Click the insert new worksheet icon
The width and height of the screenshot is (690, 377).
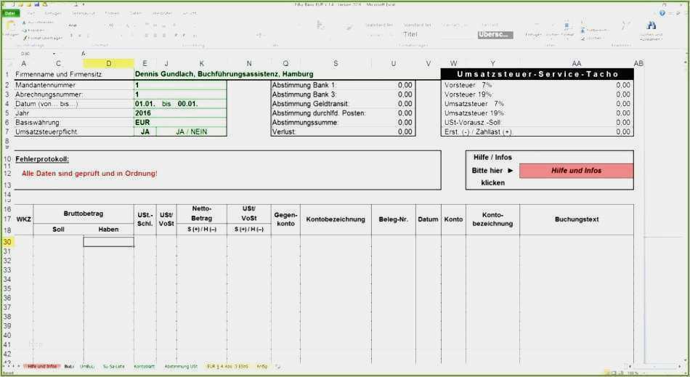point(277,366)
